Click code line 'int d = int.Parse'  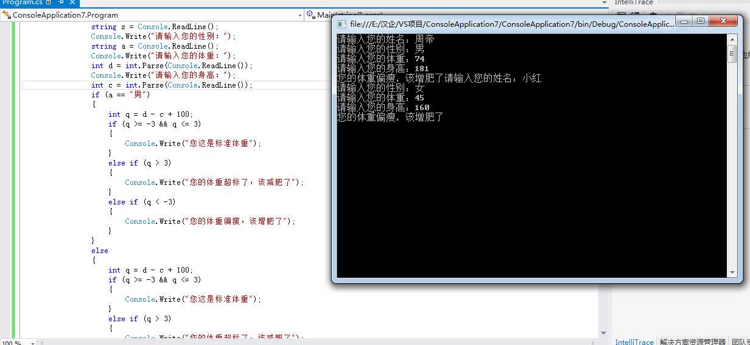pos(171,66)
